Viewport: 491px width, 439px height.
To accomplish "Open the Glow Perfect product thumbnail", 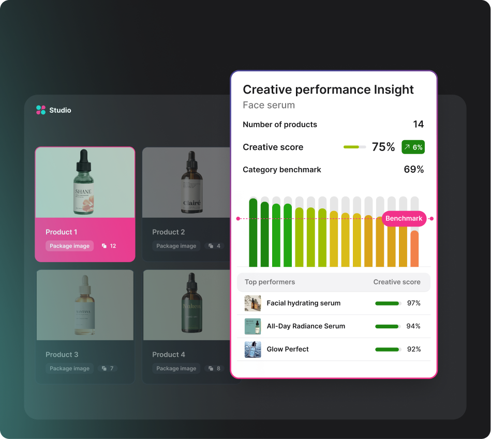I will click(252, 350).
